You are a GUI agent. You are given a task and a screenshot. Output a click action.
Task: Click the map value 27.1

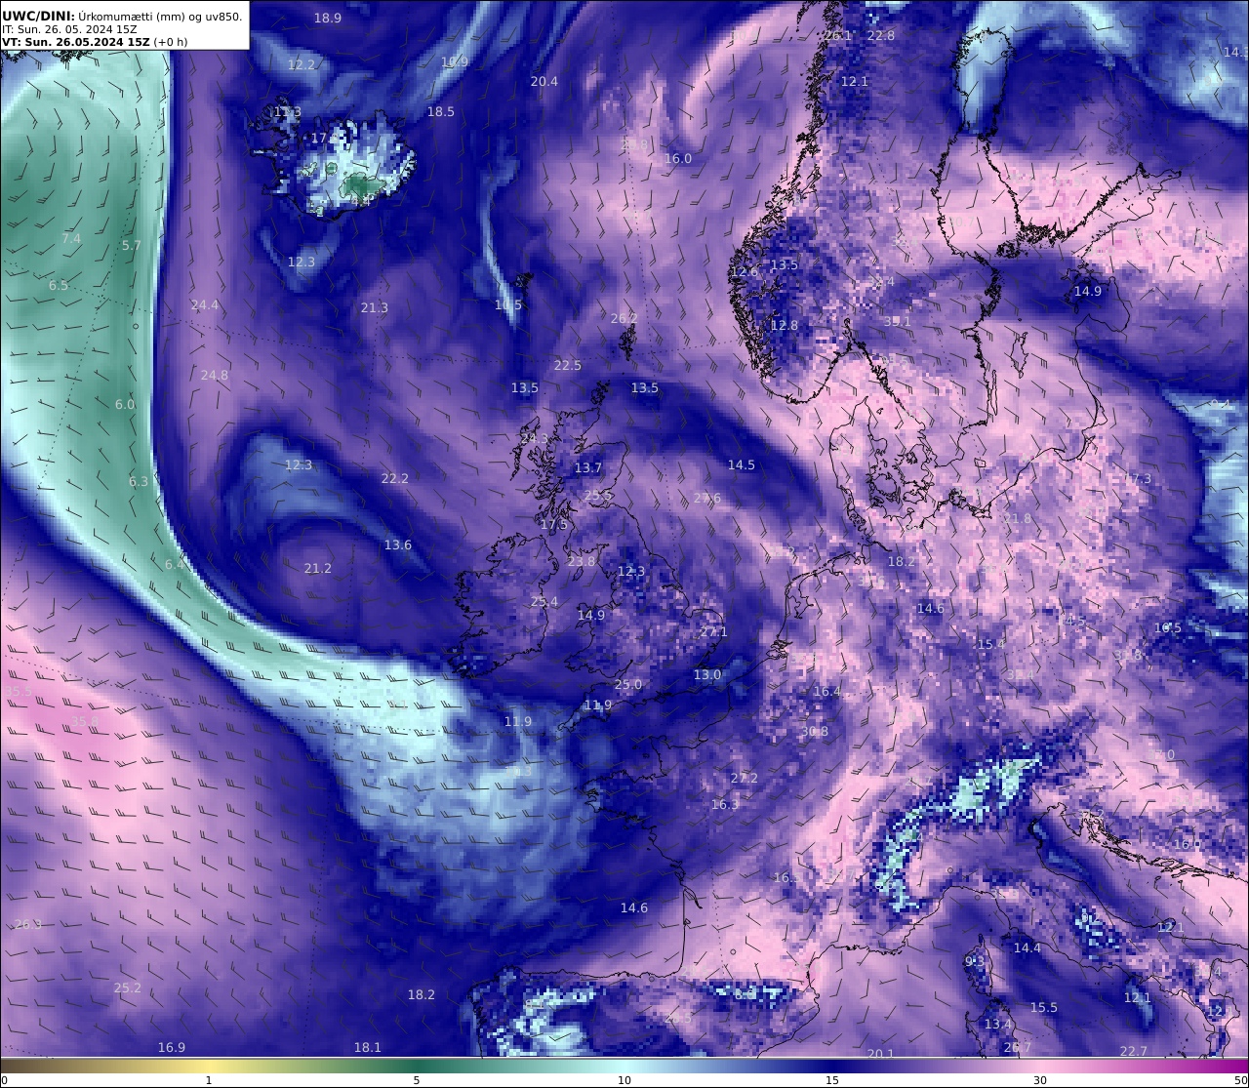tap(714, 632)
